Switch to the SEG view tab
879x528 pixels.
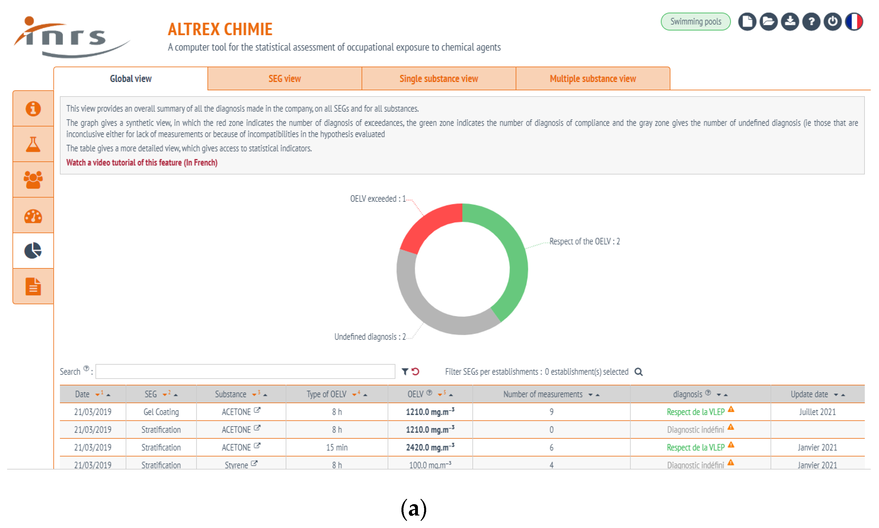(x=284, y=79)
